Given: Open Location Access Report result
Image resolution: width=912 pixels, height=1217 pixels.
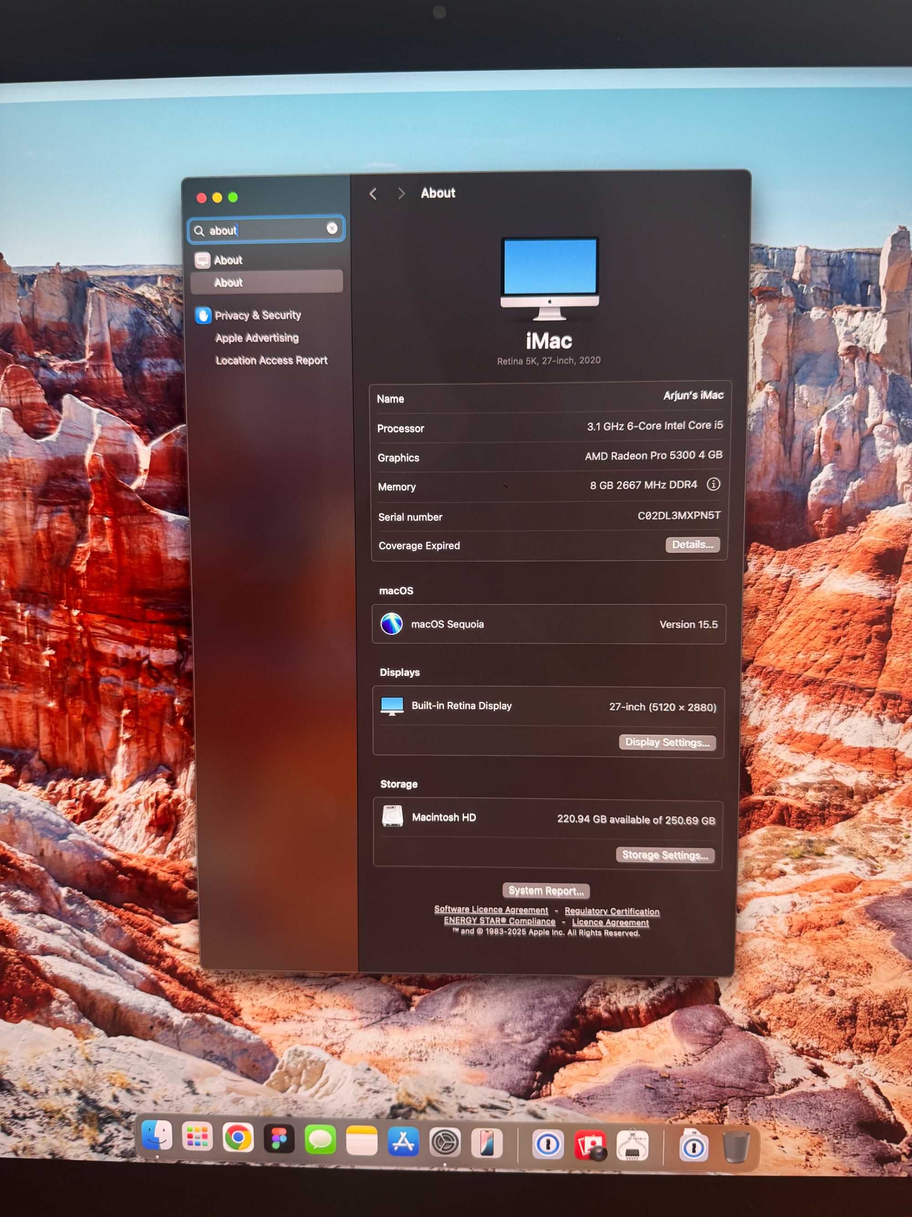Looking at the screenshot, I should point(272,360).
